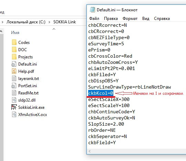Select the layerank.txt file name

[29, 79]
